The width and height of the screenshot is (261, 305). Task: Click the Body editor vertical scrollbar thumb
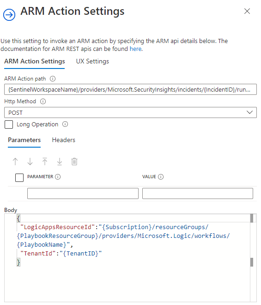point(252,218)
